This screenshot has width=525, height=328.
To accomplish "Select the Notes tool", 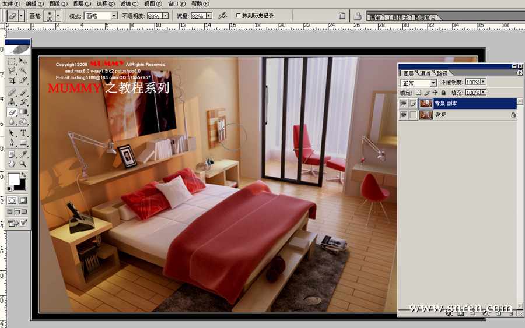I will pyautogui.click(x=12, y=154).
